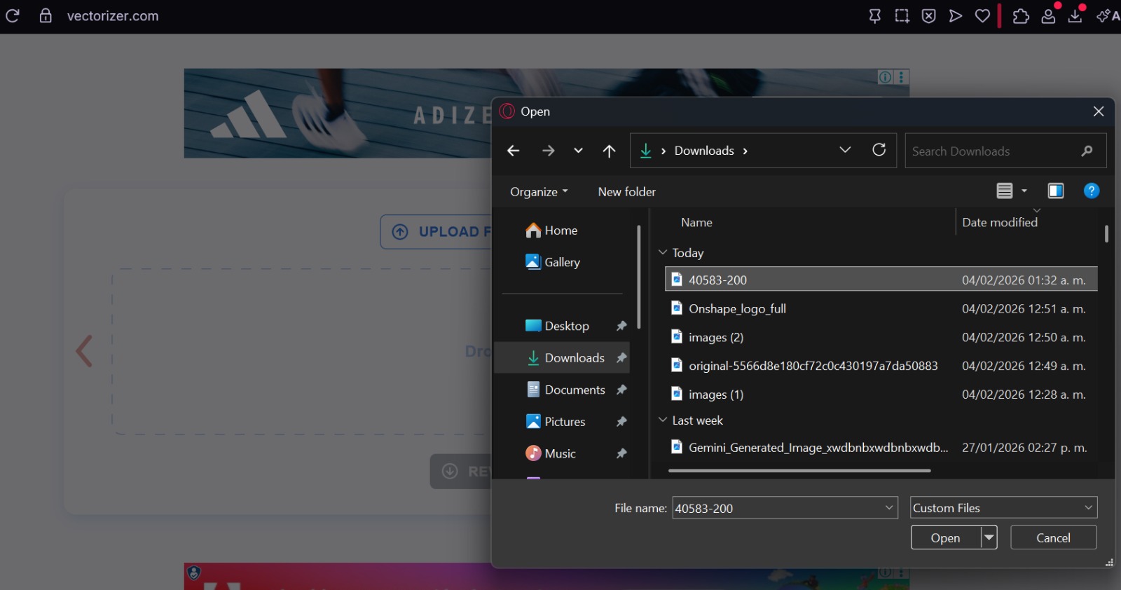The image size is (1121, 590).
Task: Expand the chevron after Downloads breadcrumb
Action: tap(745, 151)
